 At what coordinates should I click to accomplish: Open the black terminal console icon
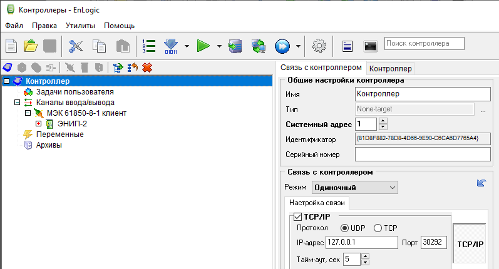click(x=371, y=46)
